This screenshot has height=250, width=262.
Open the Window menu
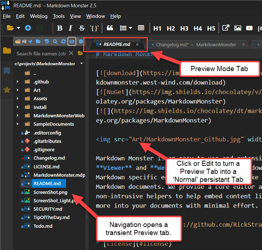click(95, 16)
